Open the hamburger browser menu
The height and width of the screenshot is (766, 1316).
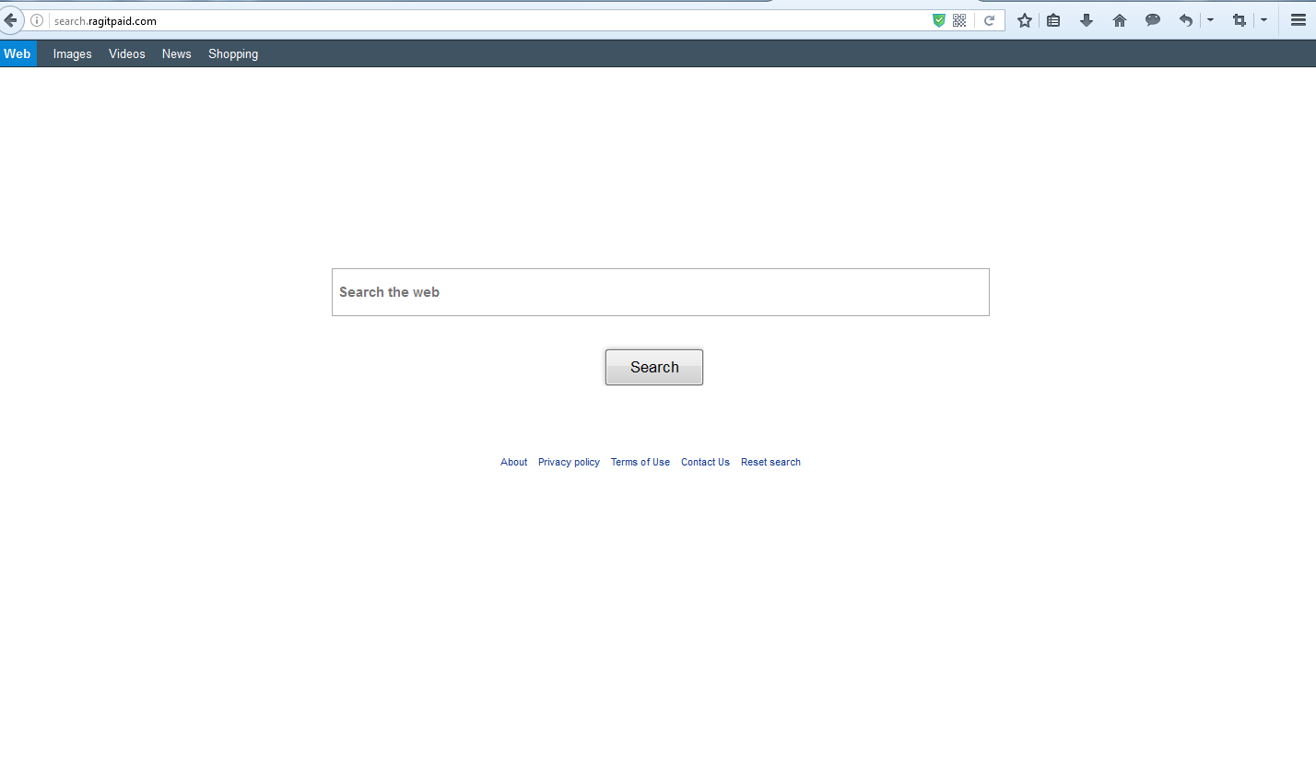1298,20
